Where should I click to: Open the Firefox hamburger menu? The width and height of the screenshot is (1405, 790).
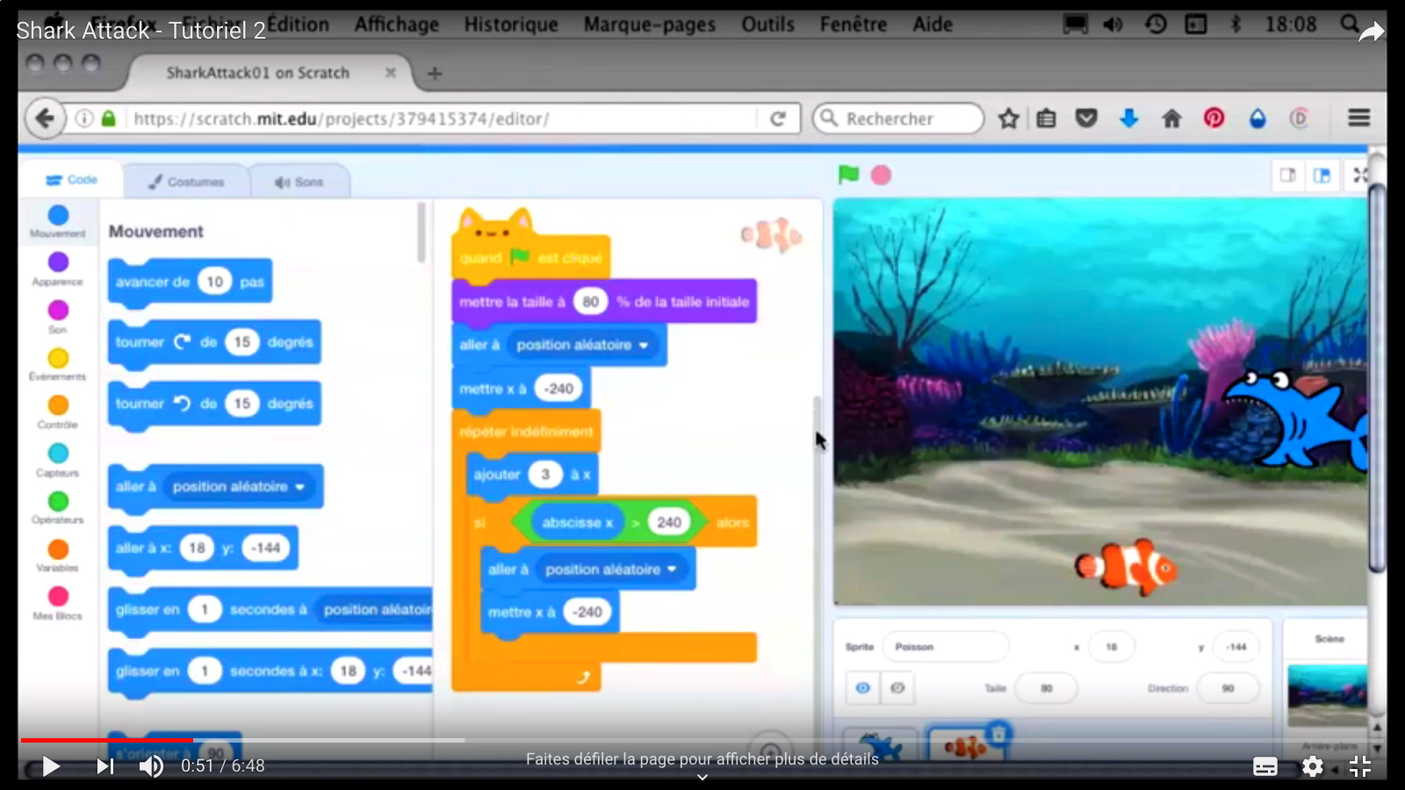click(1359, 118)
